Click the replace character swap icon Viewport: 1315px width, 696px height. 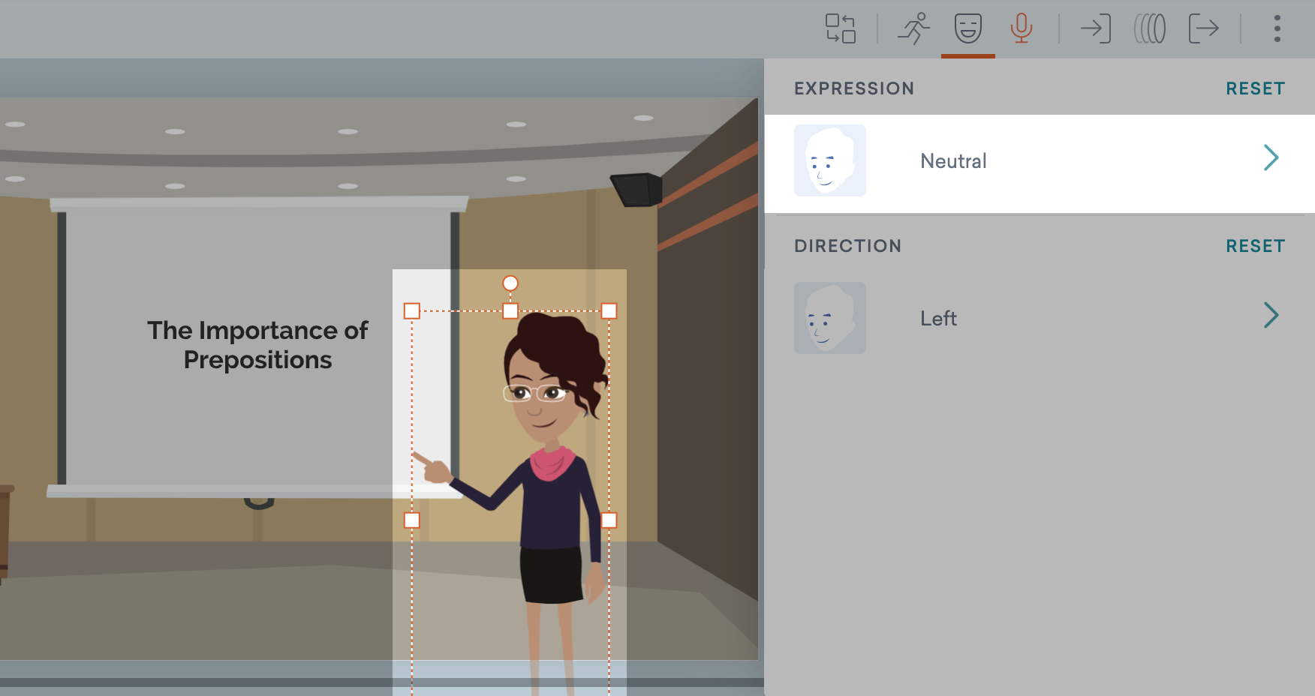tap(840, 28)
